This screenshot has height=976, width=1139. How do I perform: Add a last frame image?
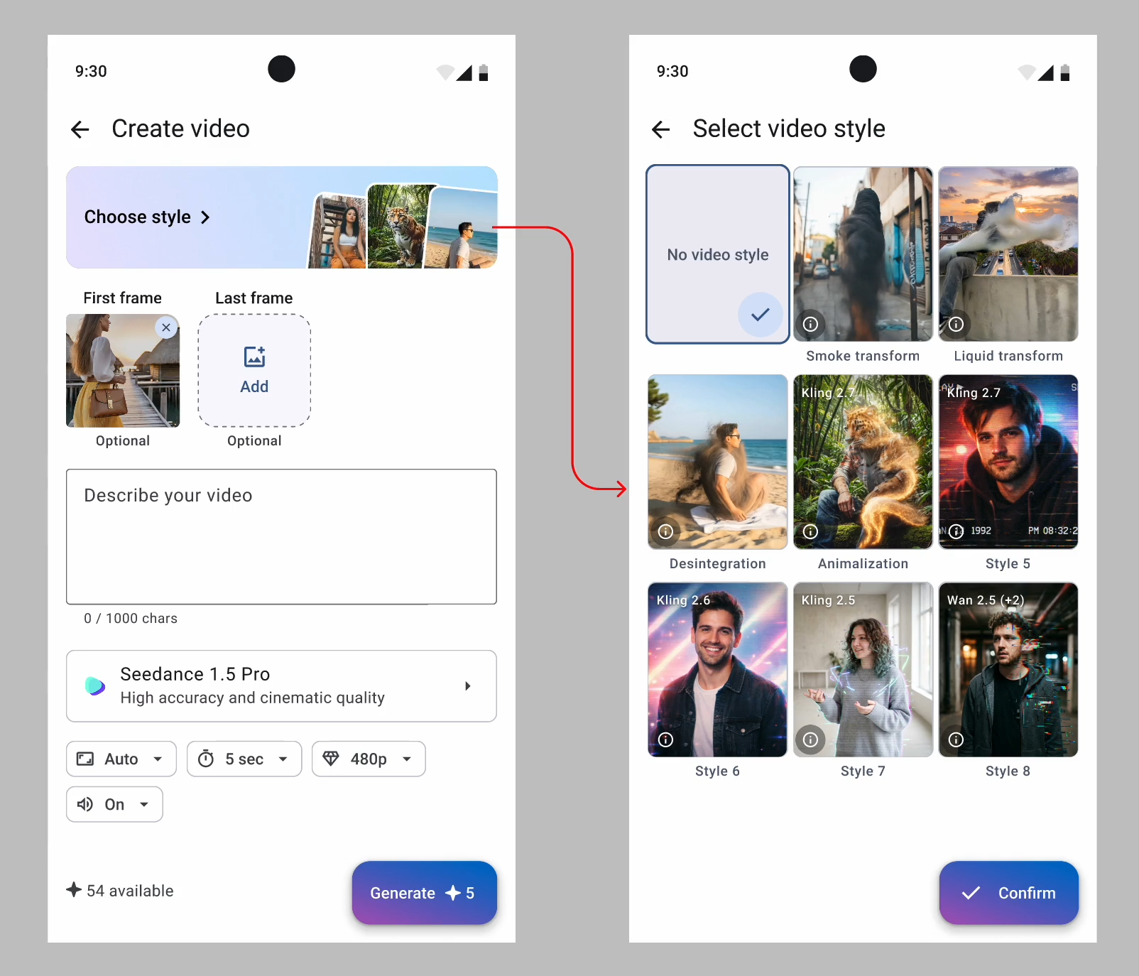[254, 370]
